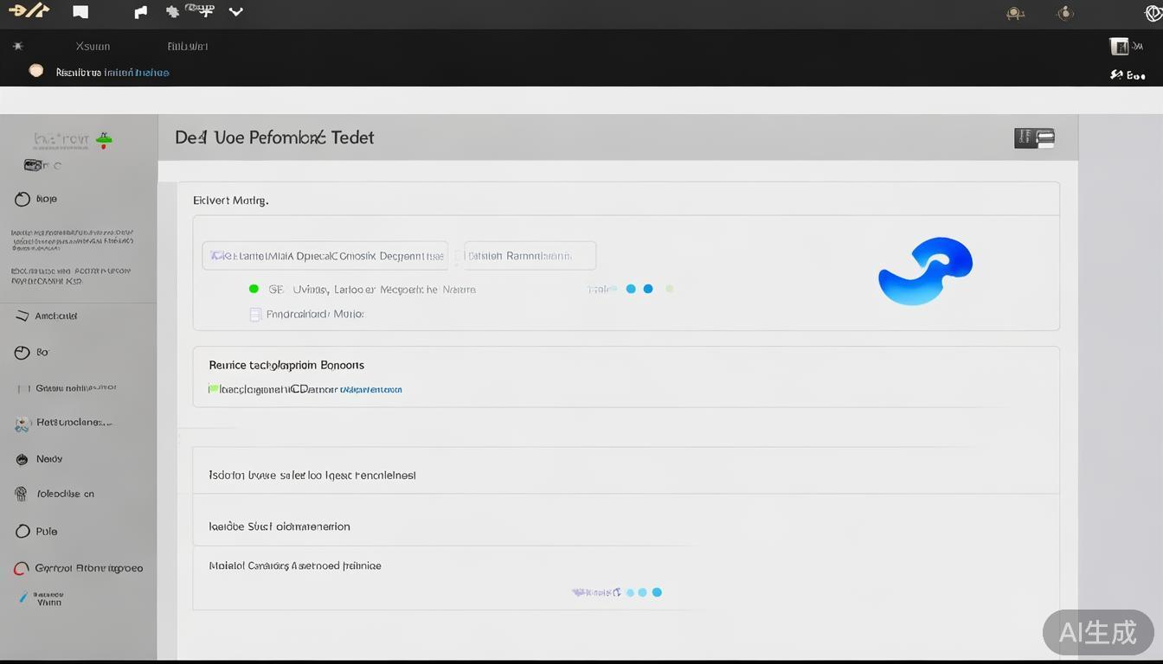Select 'Neidy' in the sidebar
Screen dimensions: 1163x664
point(49,459)
